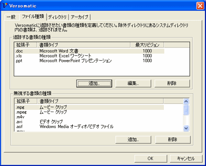Image resolution: width=206 pixels, height=166 pixels.
Task: Click ignored list scrollbar up arrow
Action: coord(186,101)
